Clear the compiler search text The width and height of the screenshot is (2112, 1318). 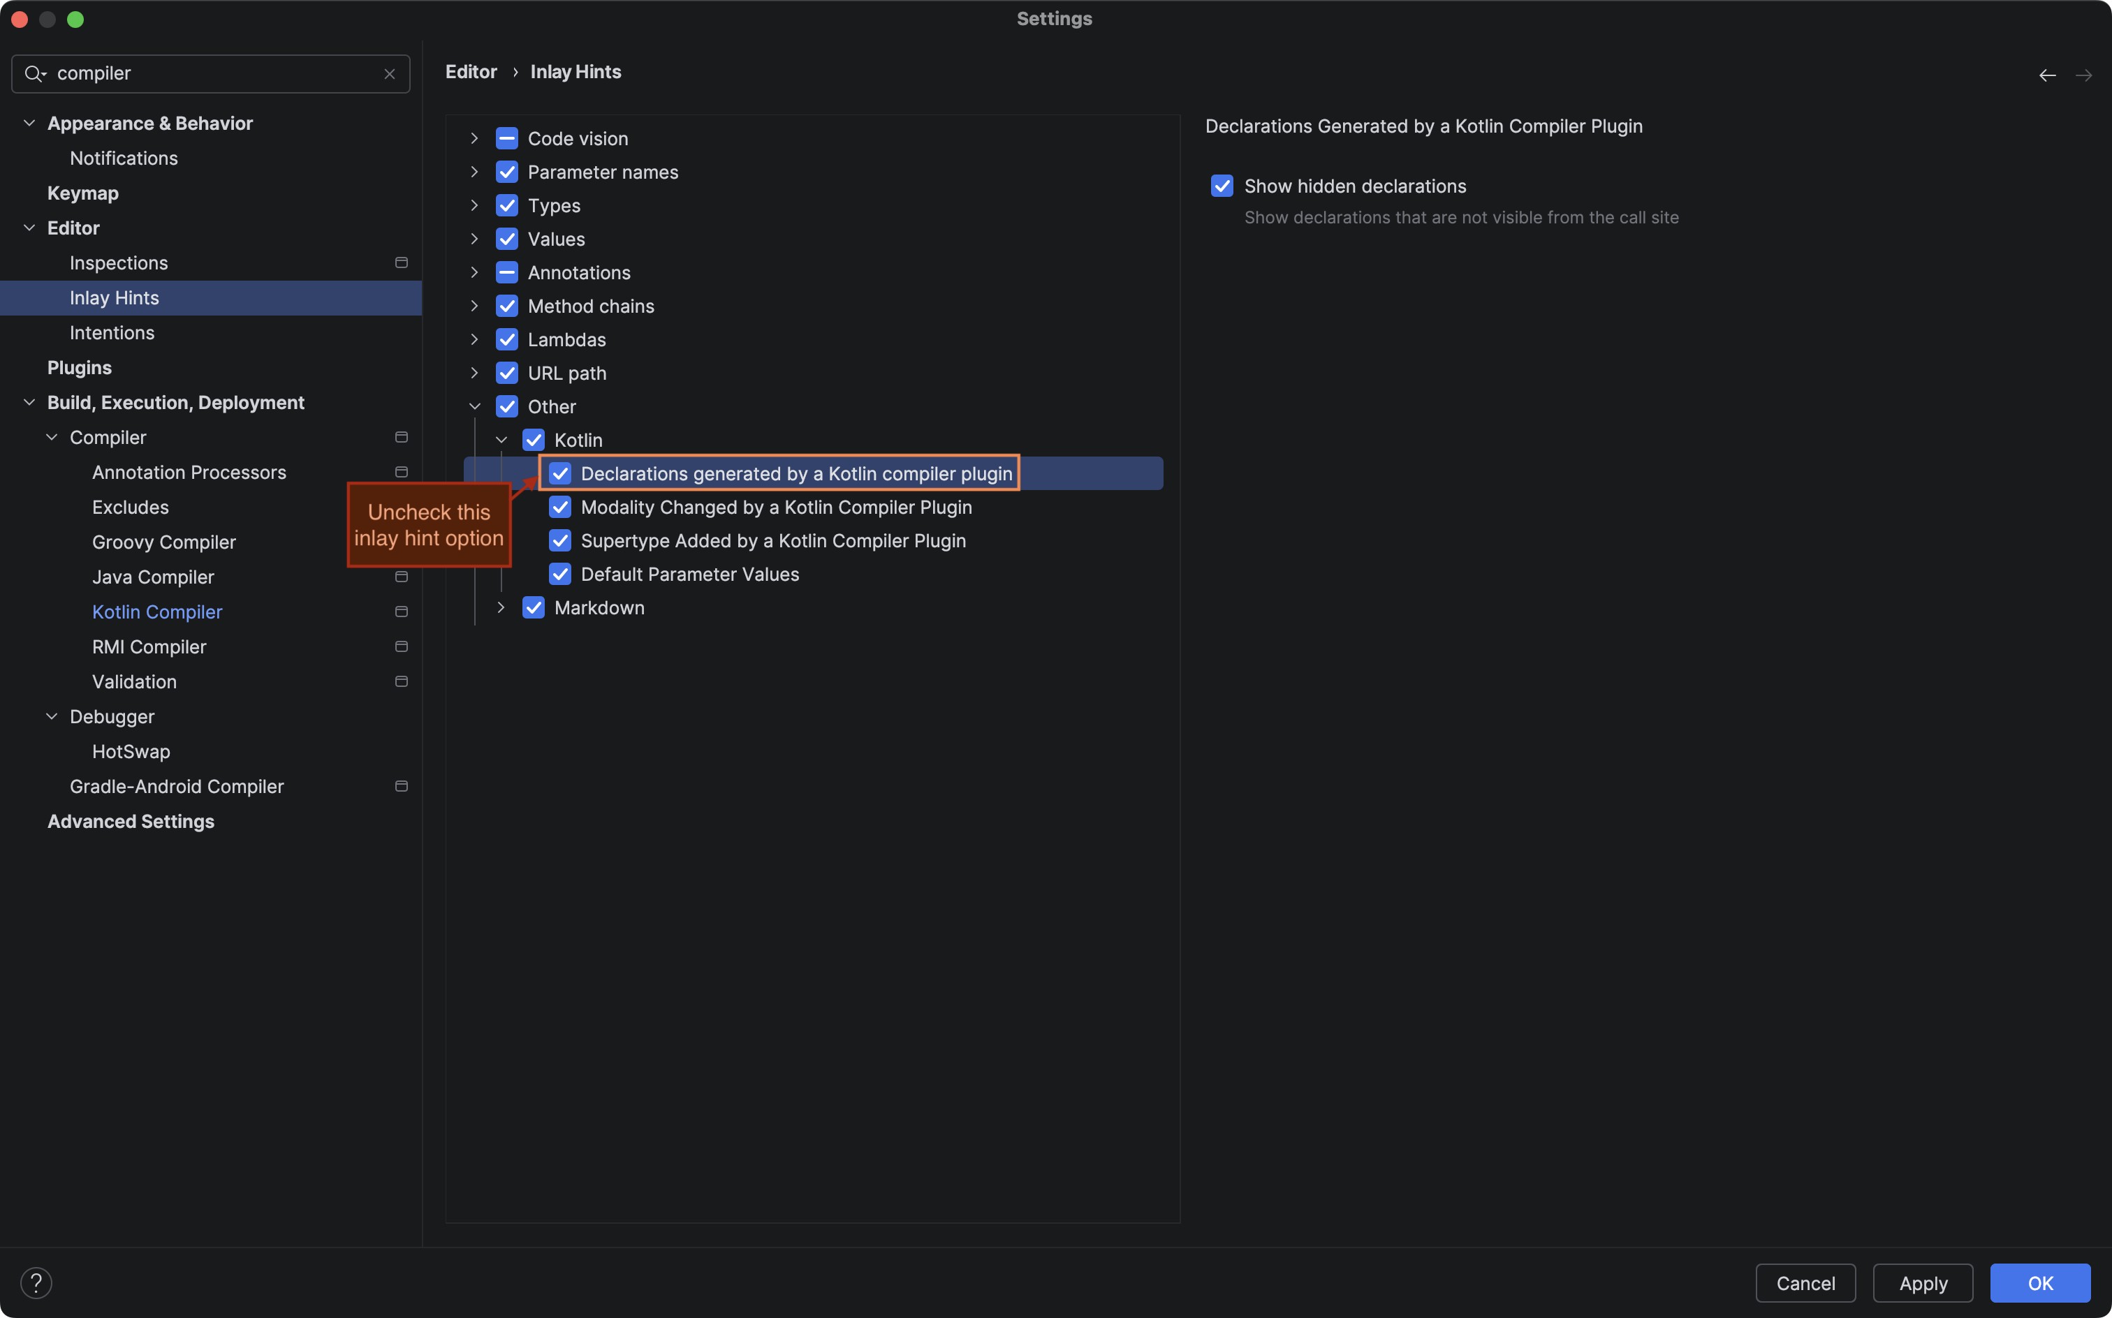390,74
